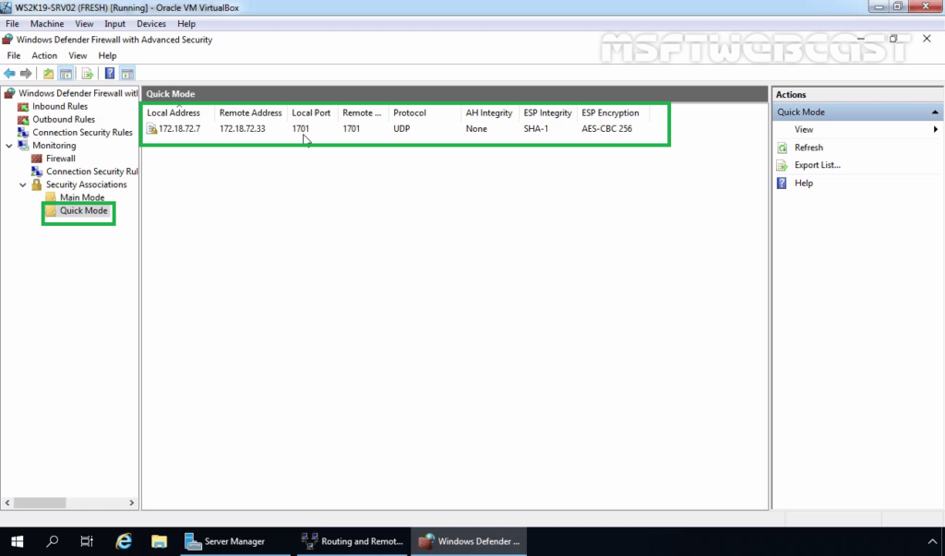
Task: Click the Outbound Rules icon in tree
Action: point(23,119)
